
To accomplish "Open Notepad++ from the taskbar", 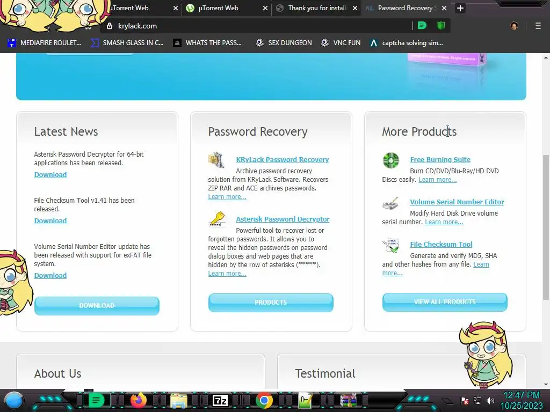I will pyautogui.click(x=306, y=400).
